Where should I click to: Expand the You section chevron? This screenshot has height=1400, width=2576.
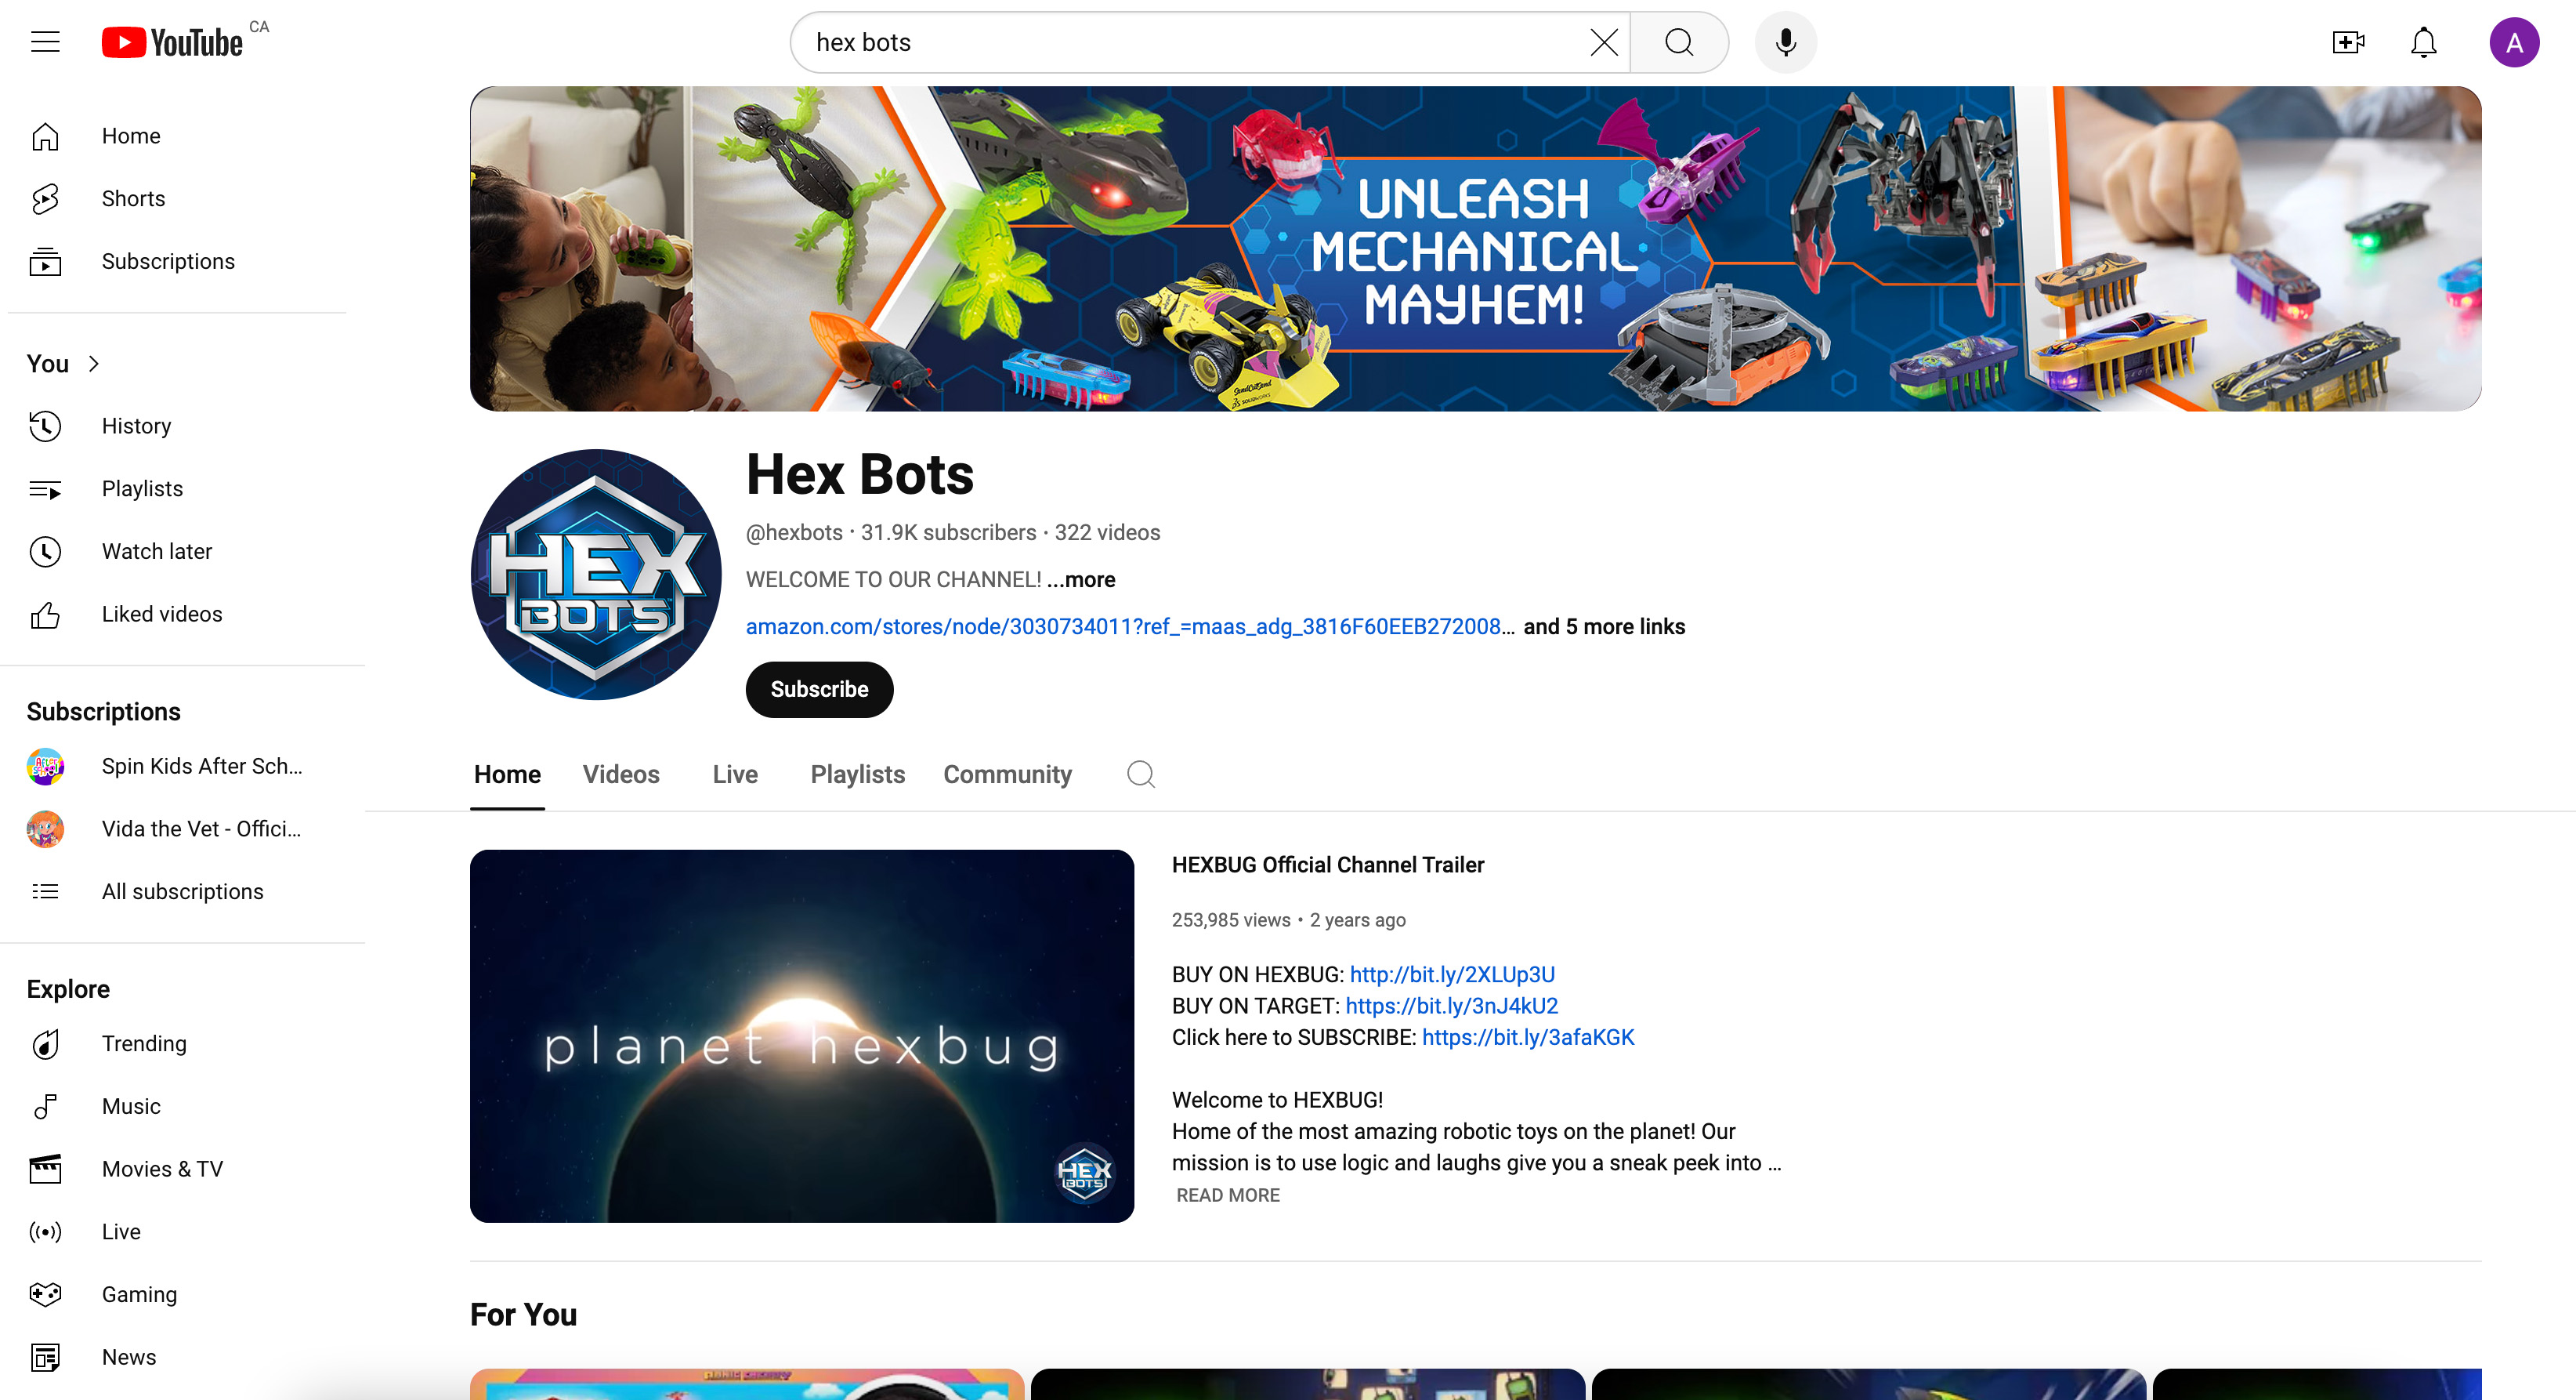[x=94, y=363]
